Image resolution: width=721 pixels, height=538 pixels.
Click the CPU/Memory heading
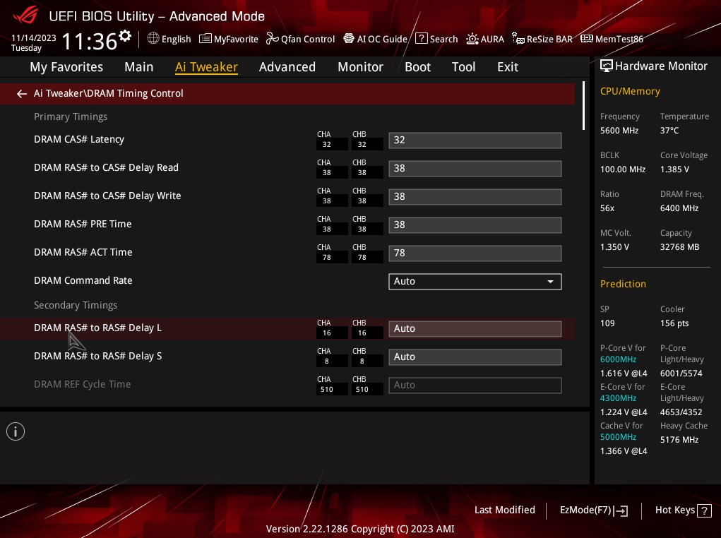(x=630, y=92)
